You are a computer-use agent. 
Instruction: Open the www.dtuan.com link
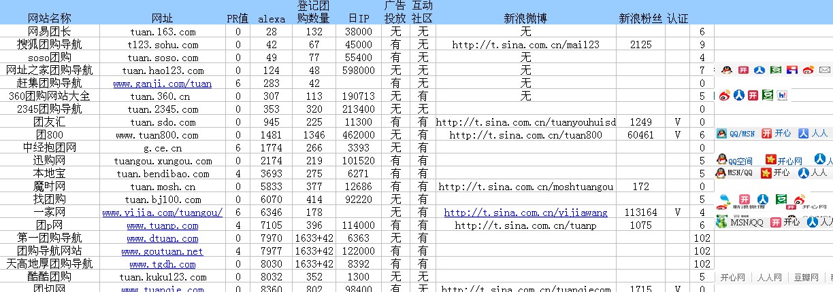163,238
